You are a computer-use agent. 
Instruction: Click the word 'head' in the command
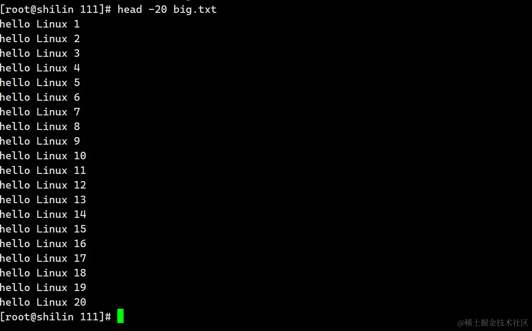coord(130,9)
